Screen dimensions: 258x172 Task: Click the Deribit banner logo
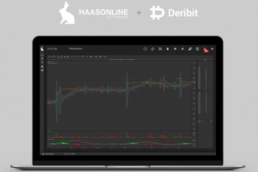[x=174, y=13]
